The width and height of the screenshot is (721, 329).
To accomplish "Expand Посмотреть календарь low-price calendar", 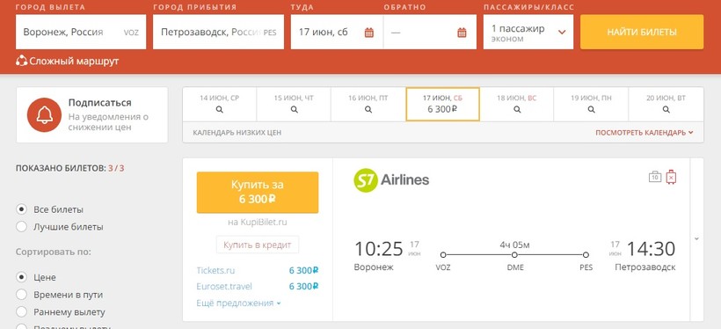I will point(645,133).
